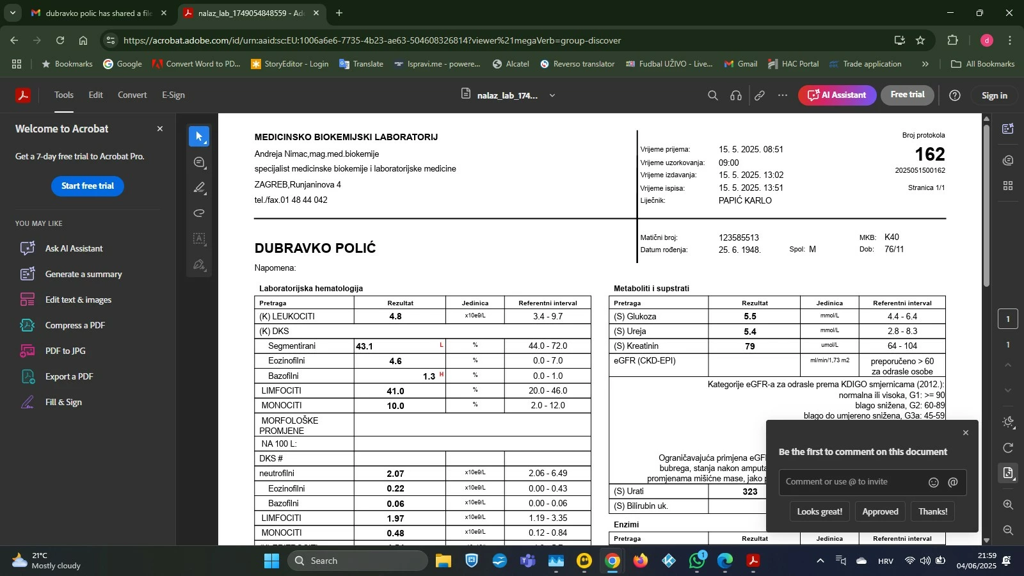Click the Gmail bookmark
This screenshot has height=576, width=1024.
coord(740,64)
